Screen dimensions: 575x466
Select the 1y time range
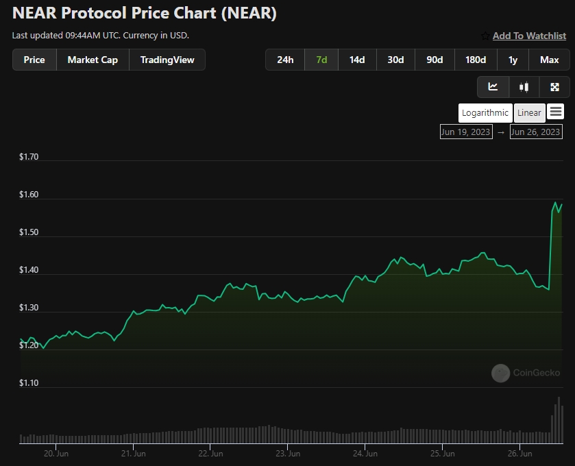coord(513,60)
